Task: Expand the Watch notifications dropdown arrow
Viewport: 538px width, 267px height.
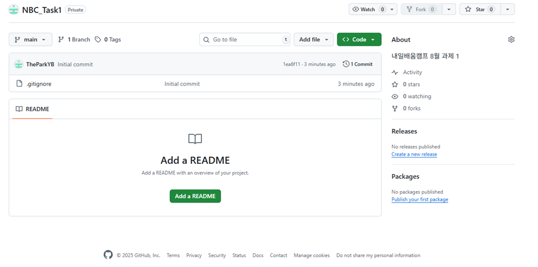Action: [392, 9]
